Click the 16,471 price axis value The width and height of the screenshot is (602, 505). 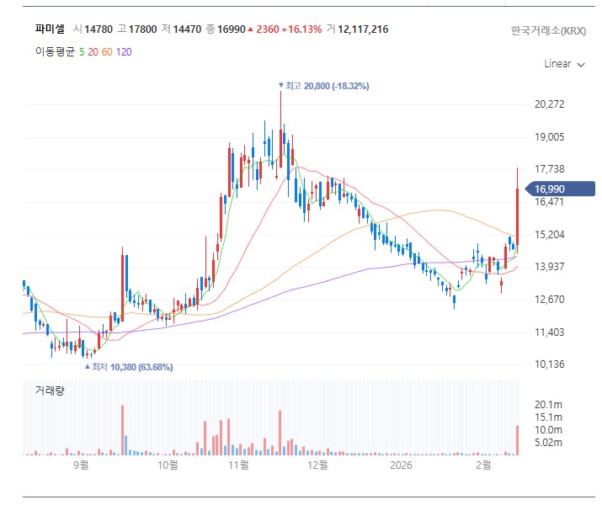[x=550, y=202]
